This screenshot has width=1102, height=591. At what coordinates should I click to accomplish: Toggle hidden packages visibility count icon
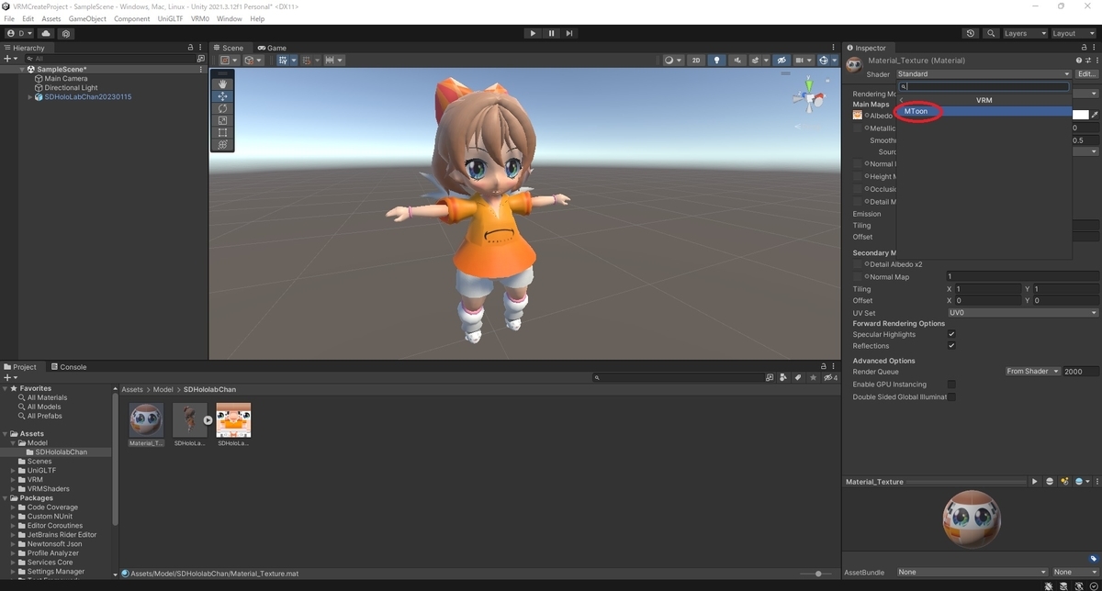pos(830,377)
